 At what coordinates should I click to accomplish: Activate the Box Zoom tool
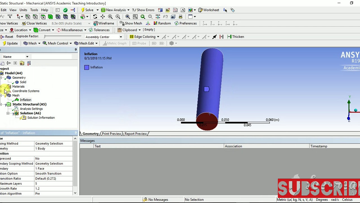[x=118, y=17]
